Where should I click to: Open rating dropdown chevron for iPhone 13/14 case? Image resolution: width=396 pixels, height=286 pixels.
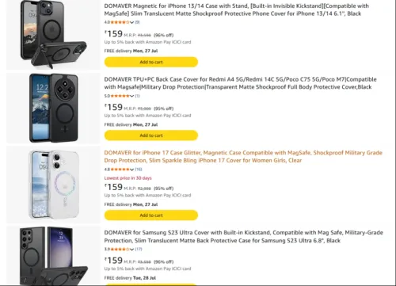tap(131, 22)
